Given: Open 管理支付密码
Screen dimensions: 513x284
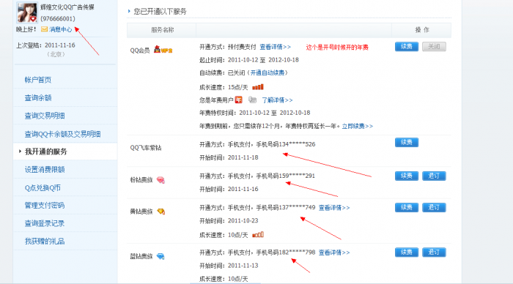Looking at the screenshot, I should click(45, 206).
